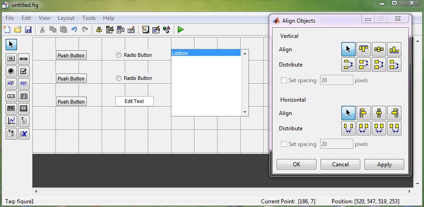This screenshot has height=207, width=424.
Task: Pick the Select arrow tool in the component palette
Action: click(x=11, y=45)
